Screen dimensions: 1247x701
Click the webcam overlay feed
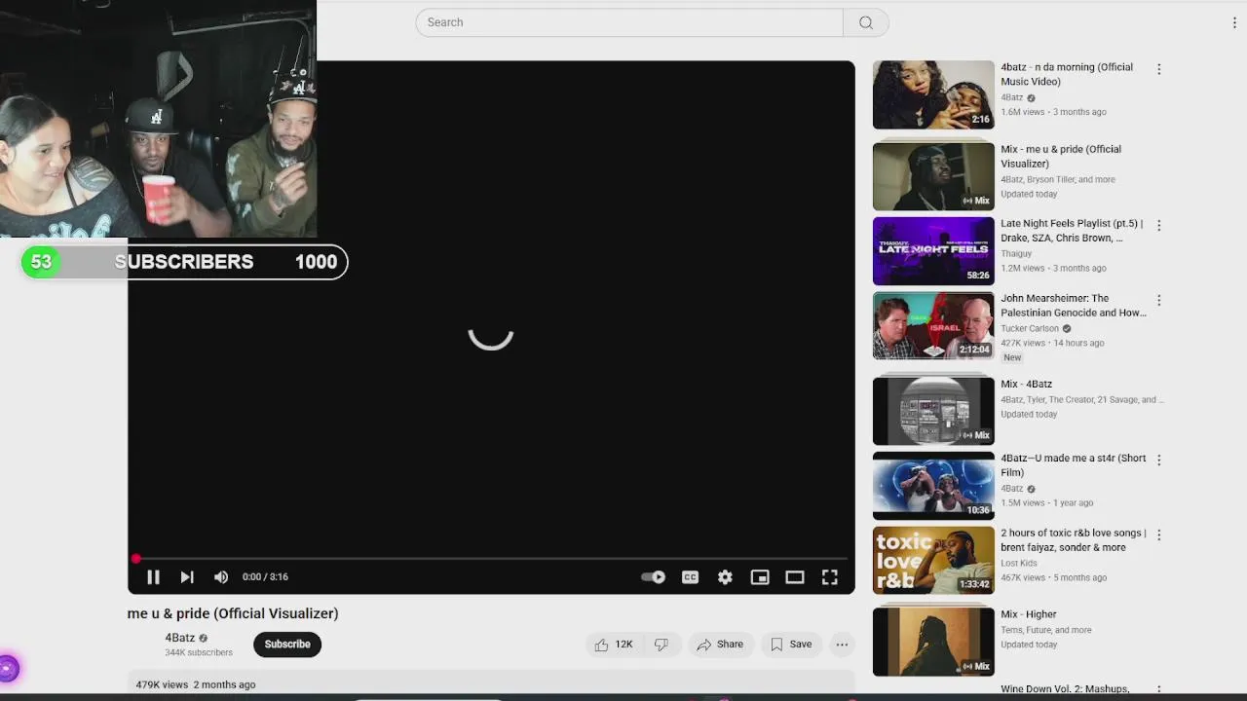(158, 119)
